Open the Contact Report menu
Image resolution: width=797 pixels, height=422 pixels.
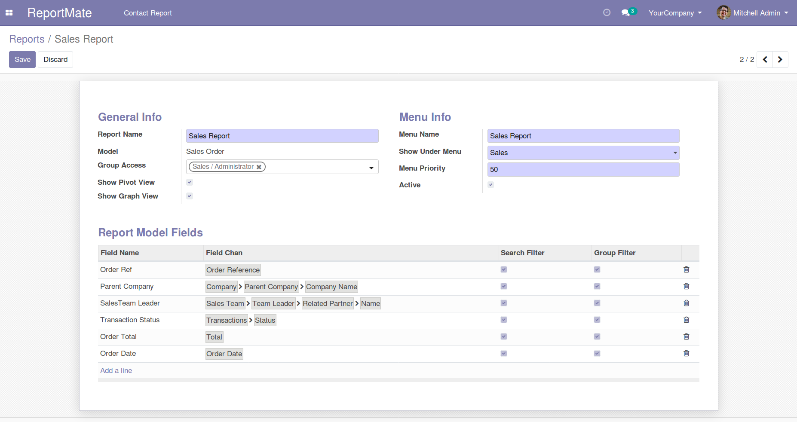pos(147,13)
